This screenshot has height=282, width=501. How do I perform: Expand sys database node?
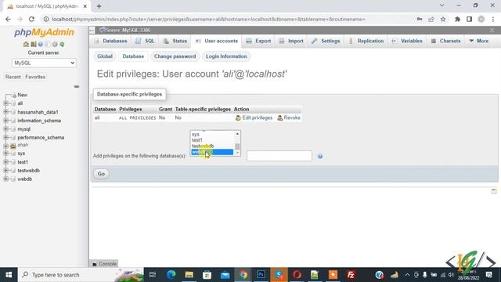pyautogui.click(x=5, y=154)
